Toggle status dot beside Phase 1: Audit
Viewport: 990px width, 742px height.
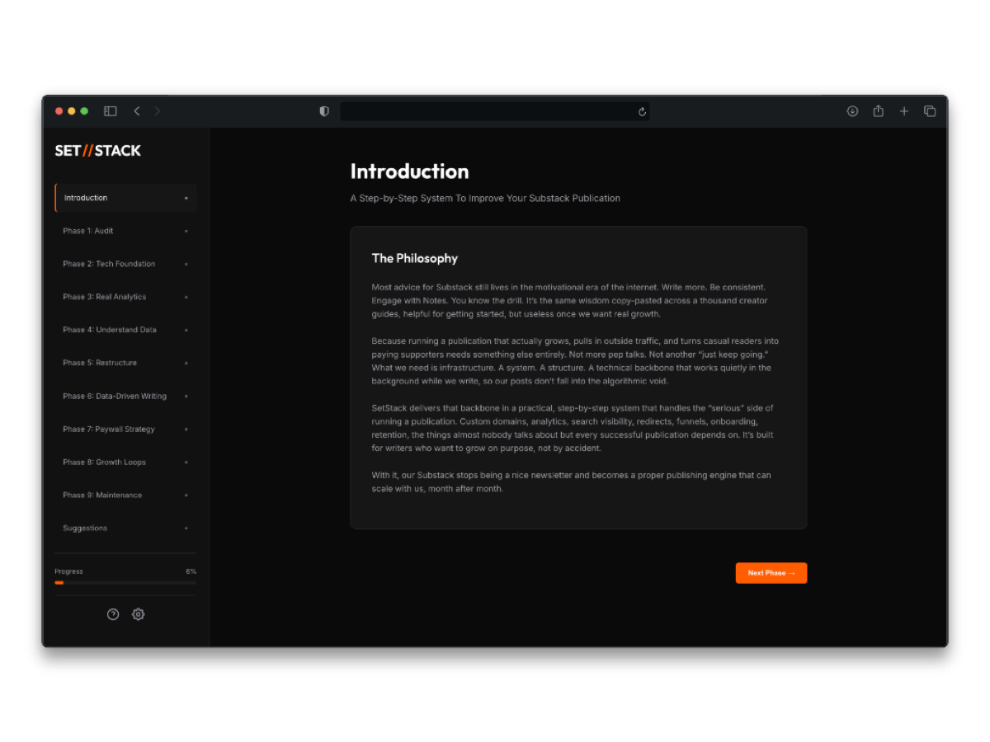tap(187, 231)
